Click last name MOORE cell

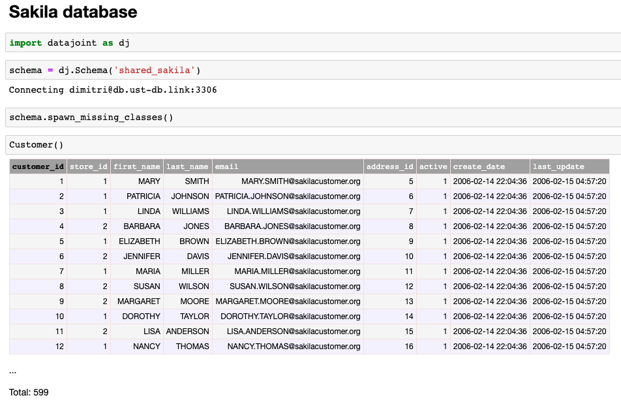coord(187,301)
